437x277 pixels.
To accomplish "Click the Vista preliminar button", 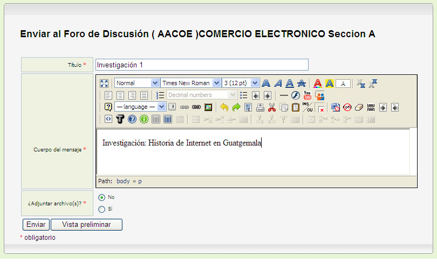I will [x=86, y=225].
